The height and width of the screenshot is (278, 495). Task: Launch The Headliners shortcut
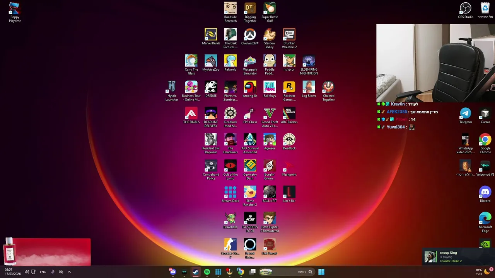(230, 144)
